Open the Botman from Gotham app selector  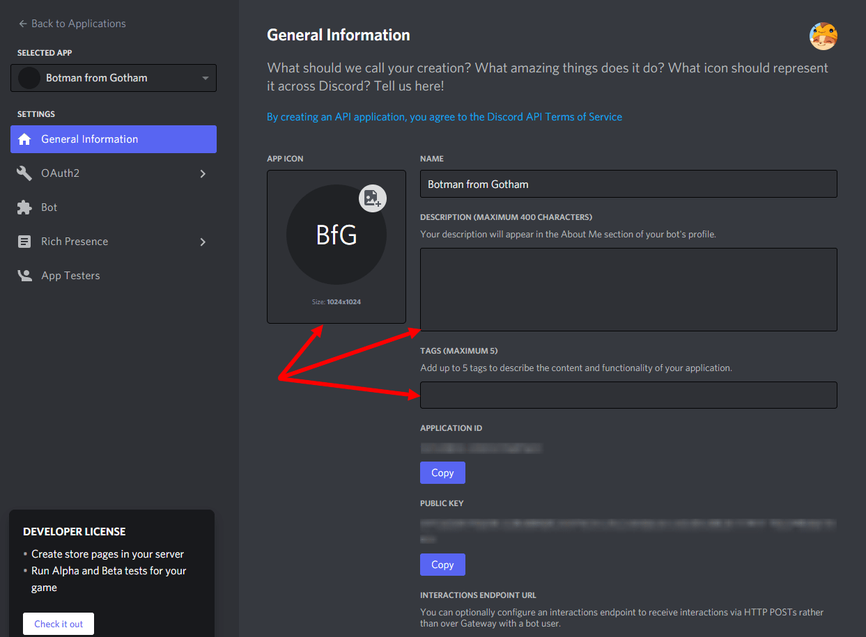click(114, 78)
